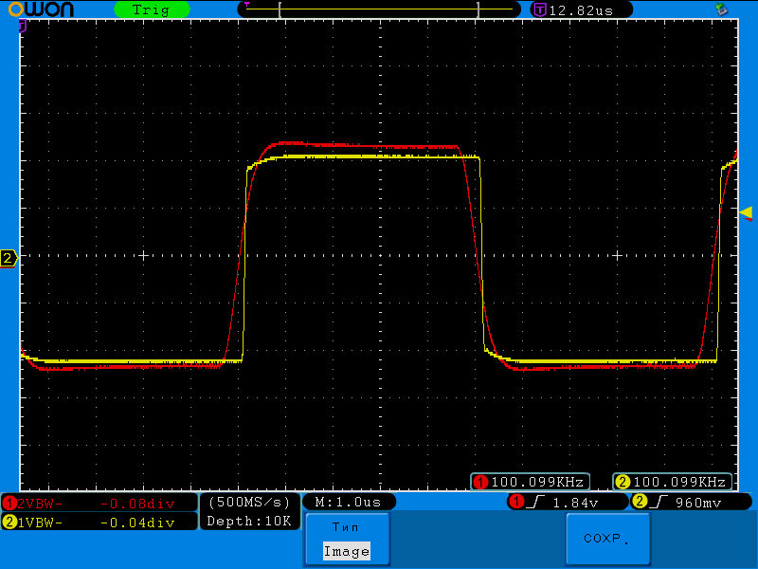Click the Depth:10K record length readout

[249, 521]
